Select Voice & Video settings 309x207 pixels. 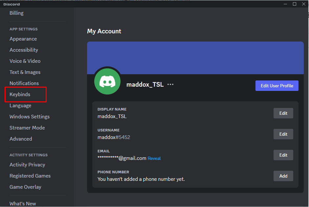click(25, 61)
